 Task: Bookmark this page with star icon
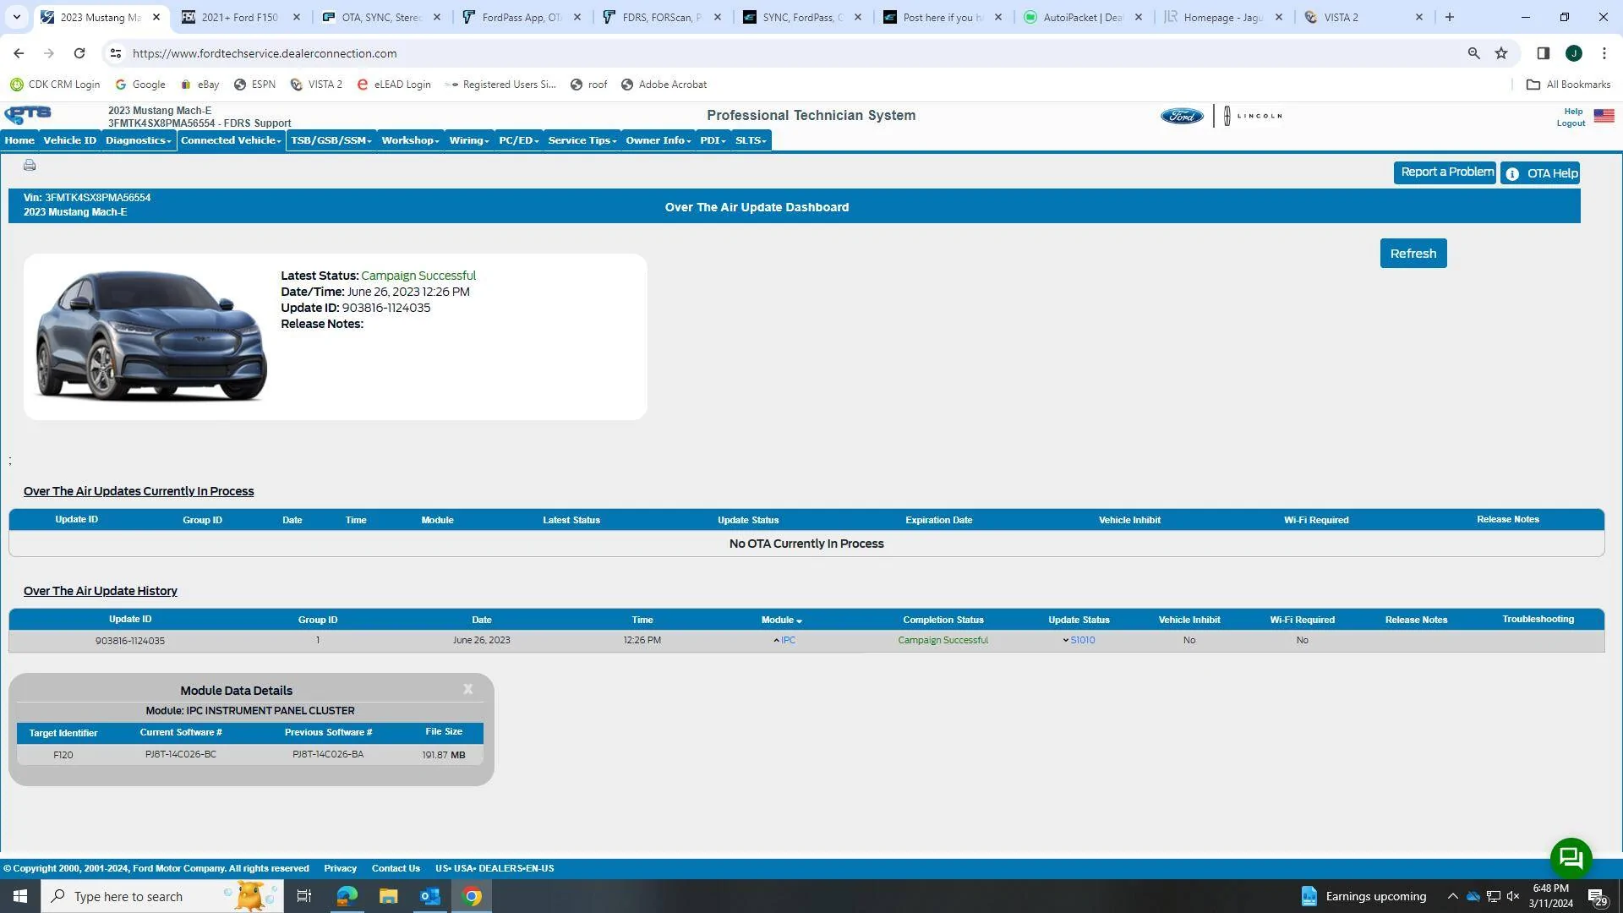pos(1501,53)
